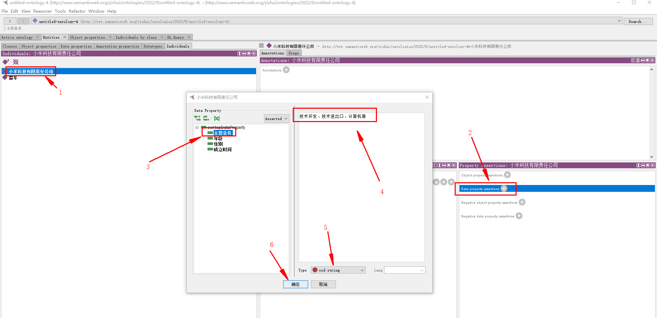Screen dimensions: 657x318
Task: Click the 确定 confirm button
Action: (295, 284)
